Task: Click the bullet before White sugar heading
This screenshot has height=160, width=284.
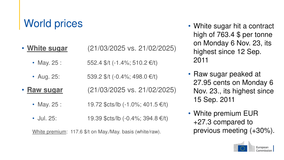Action: [23, 48]
